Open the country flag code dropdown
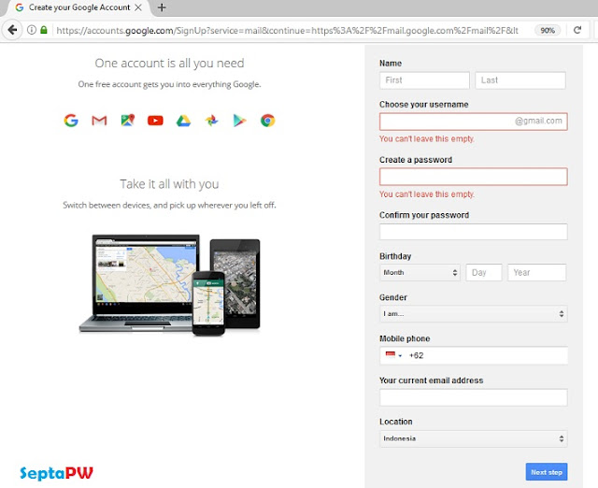598x488 pixels. click(x=393, y=355)
